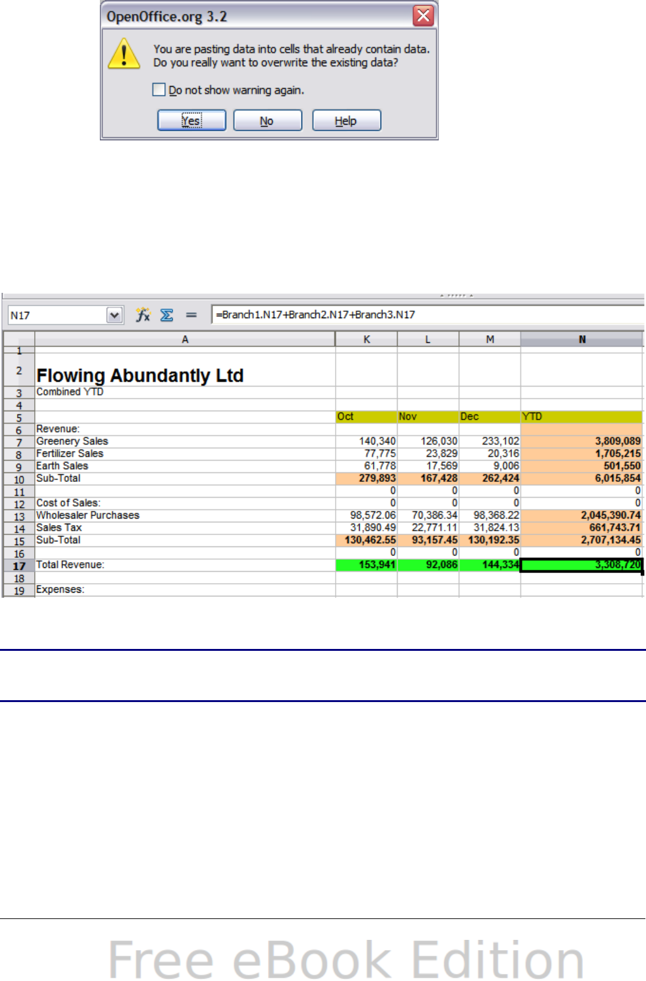Click the 'Cost of Sales:' cell

tap(185, 503)
